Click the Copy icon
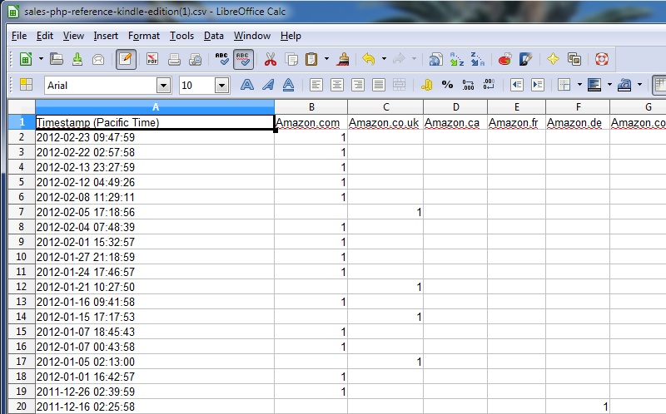Image resolution: width=666 pixels, height=414 pixels. (x=291, y=59)
